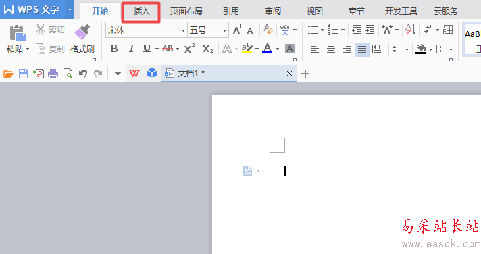481x254 pixels.
Task: Click the 复制 (Copy) button
Action: coord(50,49)
